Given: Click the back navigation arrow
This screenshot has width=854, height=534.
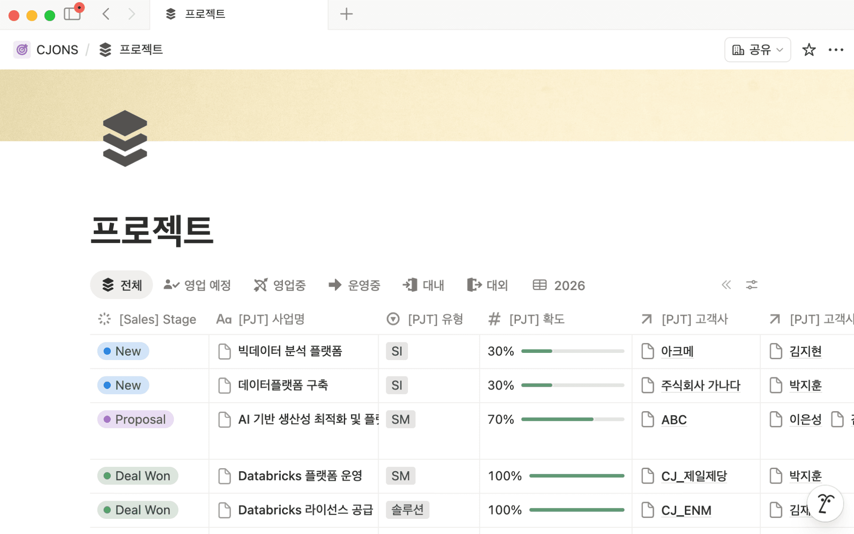Looking at the screenshot, I should (106, 14).
